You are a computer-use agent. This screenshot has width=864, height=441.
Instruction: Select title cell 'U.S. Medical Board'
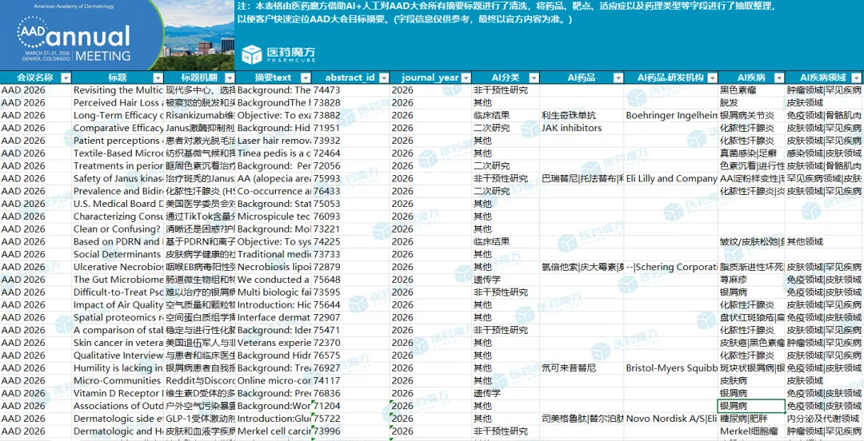pos(118,204)
